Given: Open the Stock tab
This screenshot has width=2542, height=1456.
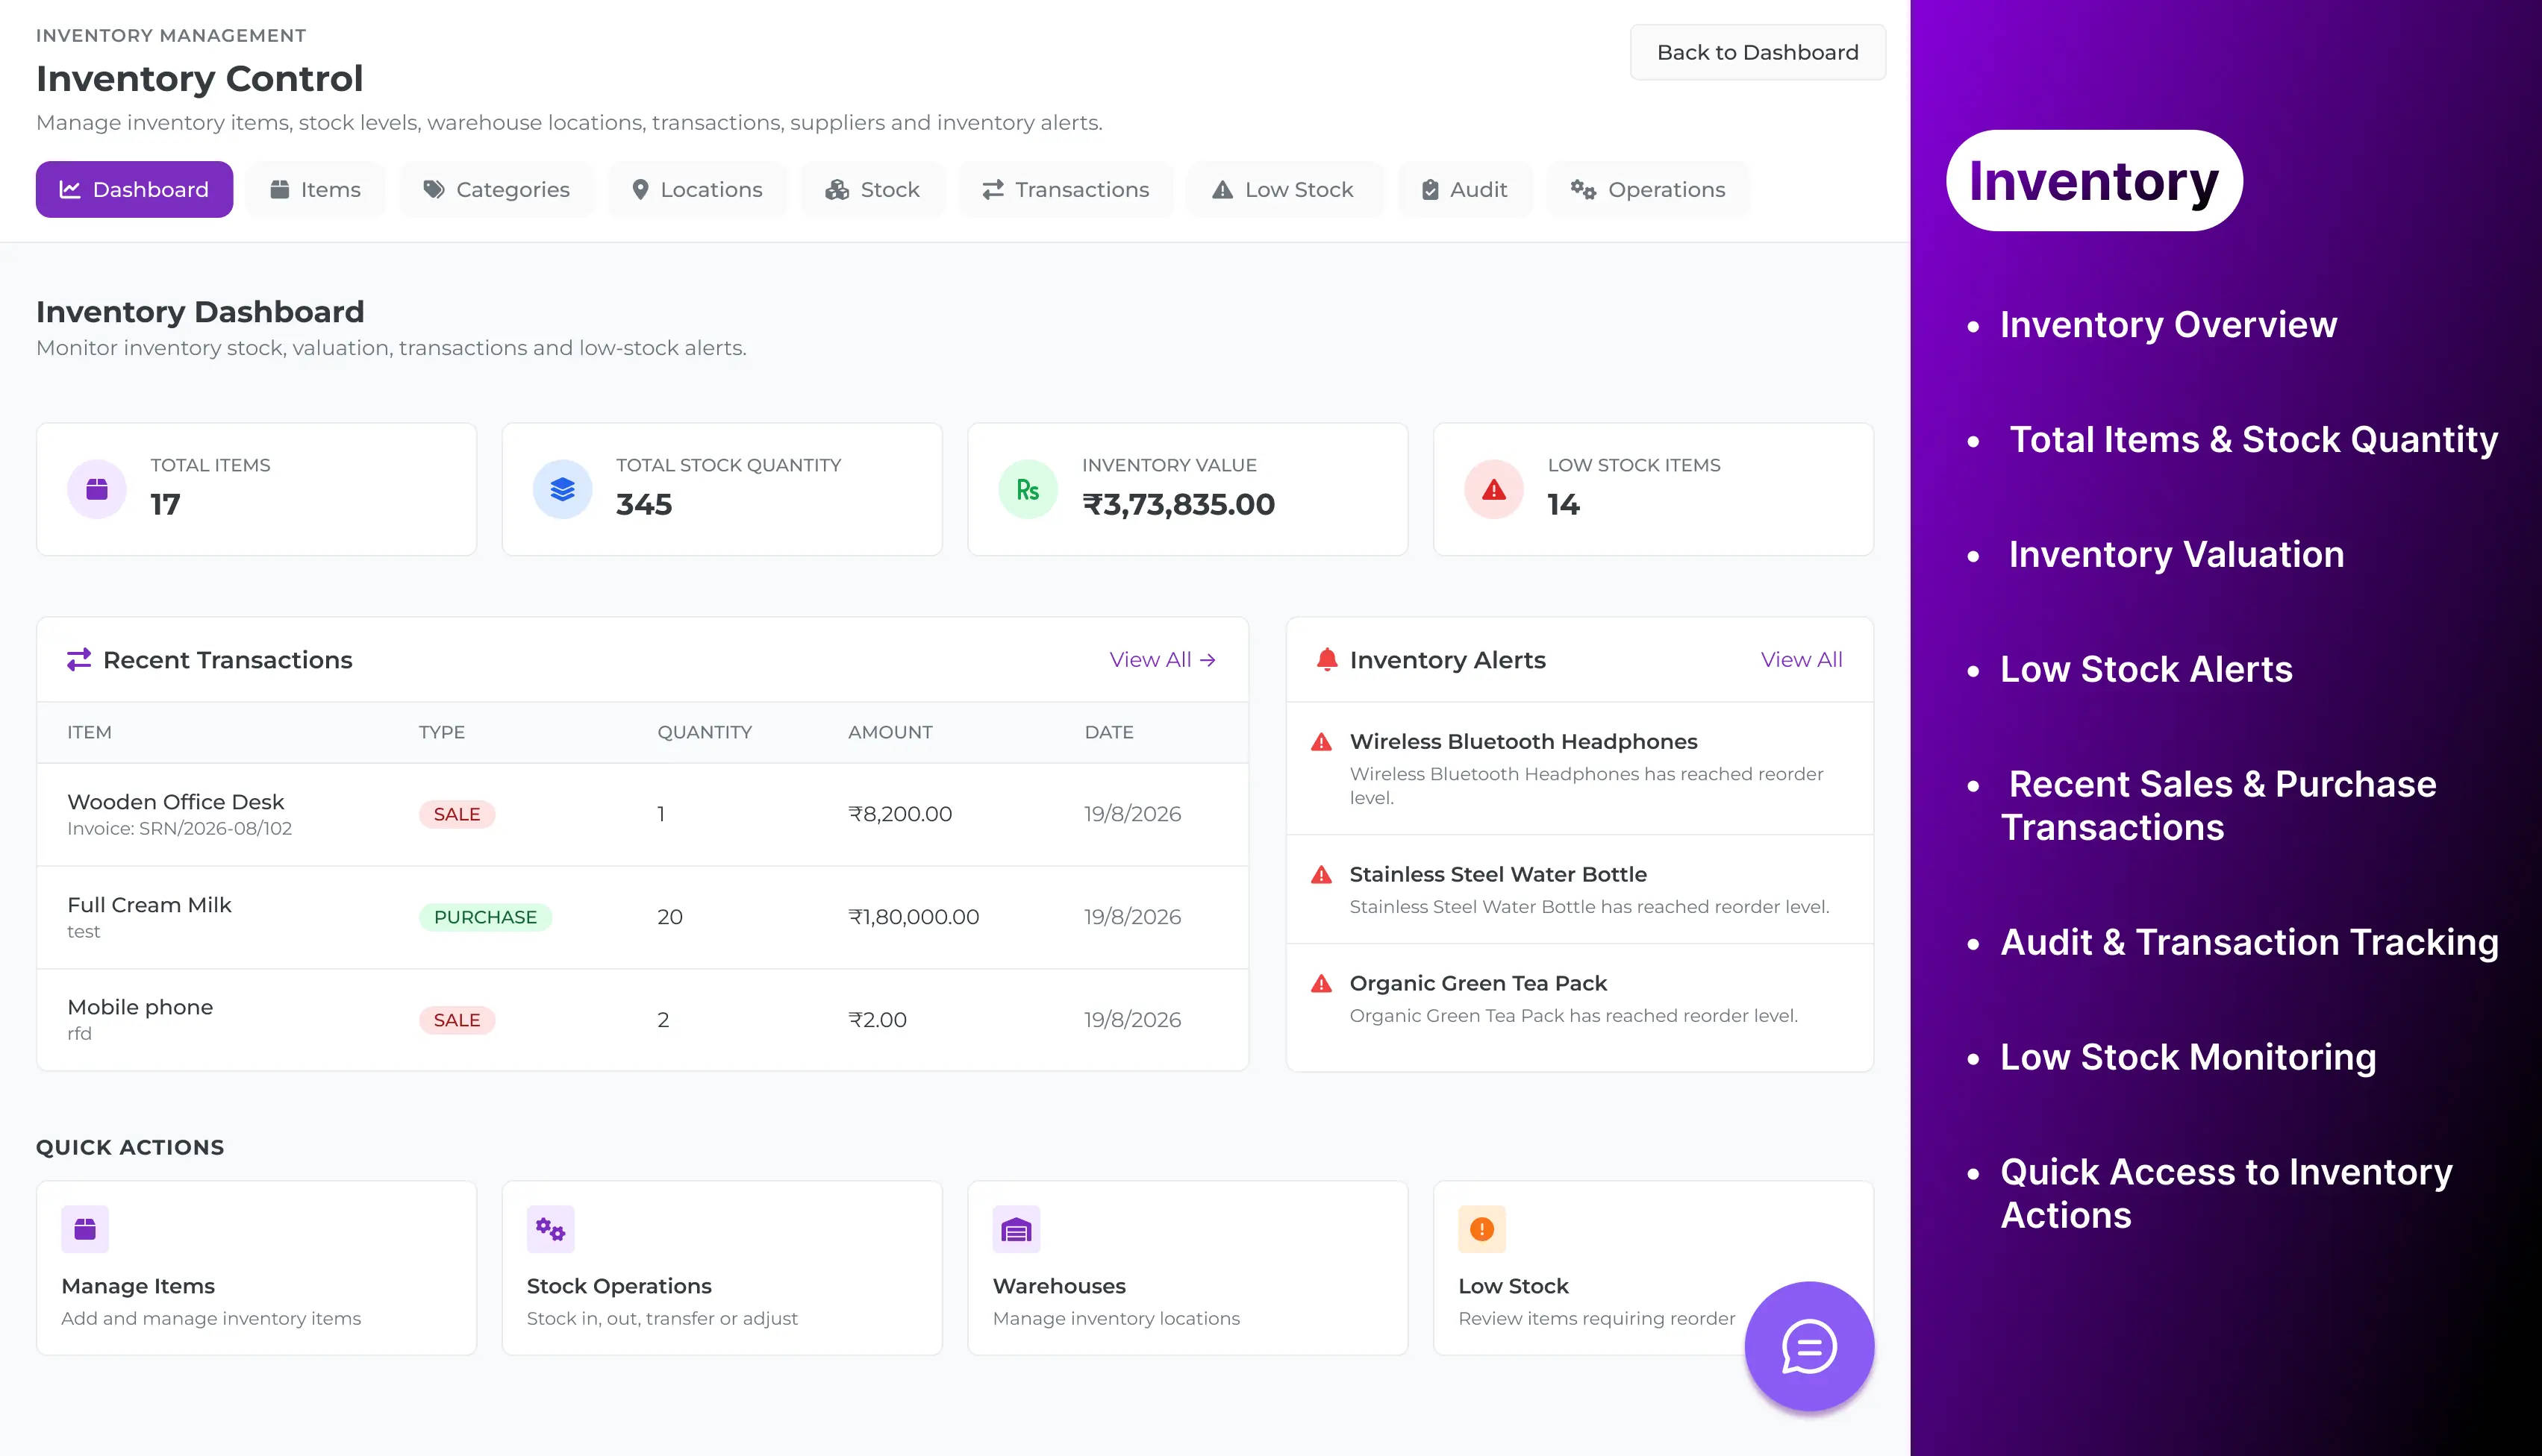Looking at the screenshot, I should [x=872, y=189].
